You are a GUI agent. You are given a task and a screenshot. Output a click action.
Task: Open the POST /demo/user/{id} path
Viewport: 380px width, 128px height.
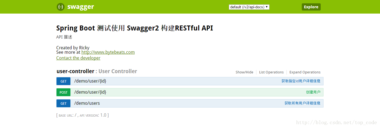pyautogui.click(x=90, y=92)
